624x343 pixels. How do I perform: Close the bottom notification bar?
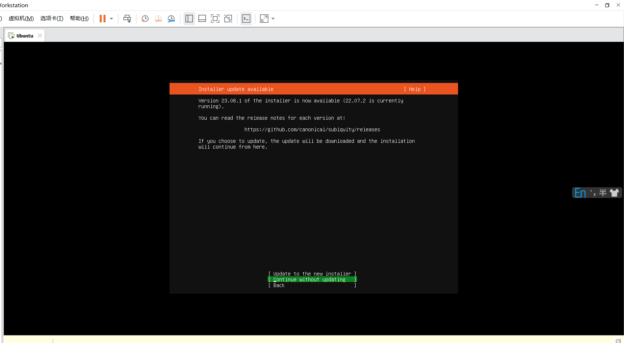pos(618,341)
